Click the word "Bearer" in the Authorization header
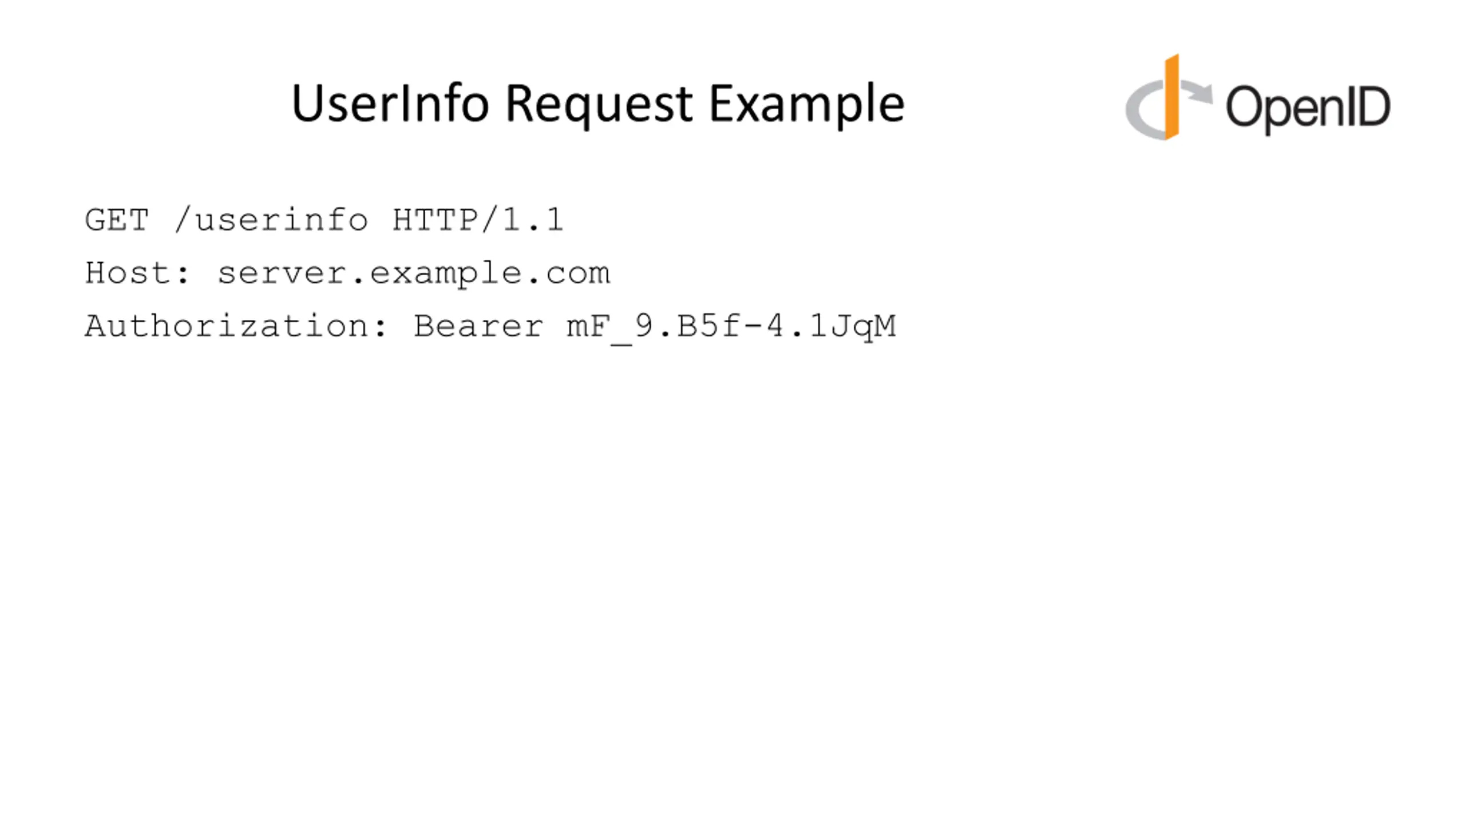The width and height of the screenshot is (1465, 824). [x=478, y=326]
